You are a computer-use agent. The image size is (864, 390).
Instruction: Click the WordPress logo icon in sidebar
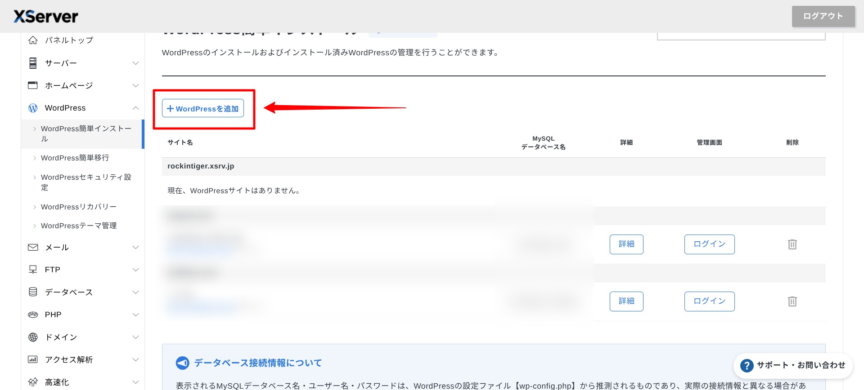click(33, 108)
